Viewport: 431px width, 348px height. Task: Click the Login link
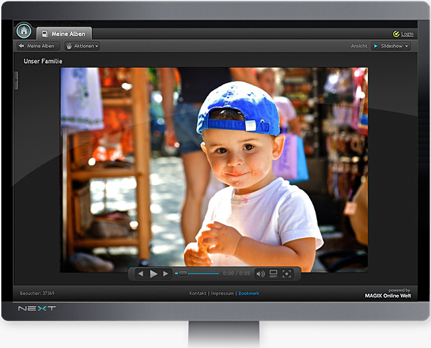(407, 34)
